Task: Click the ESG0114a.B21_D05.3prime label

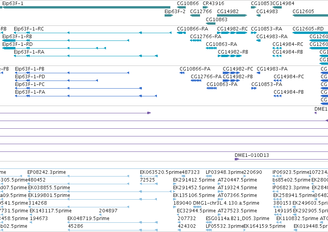Action: [238, 219]
